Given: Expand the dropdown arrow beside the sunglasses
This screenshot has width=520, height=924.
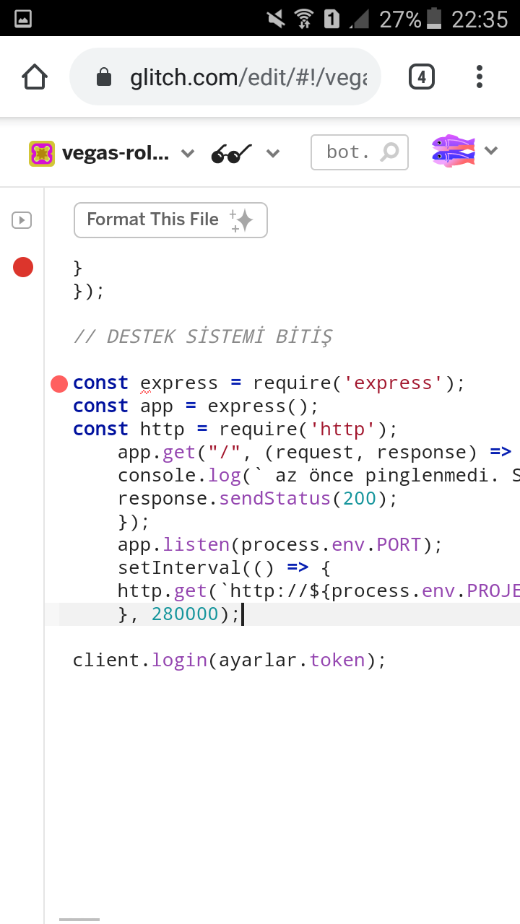Looking at the screenshot, I should coord(273,153).
